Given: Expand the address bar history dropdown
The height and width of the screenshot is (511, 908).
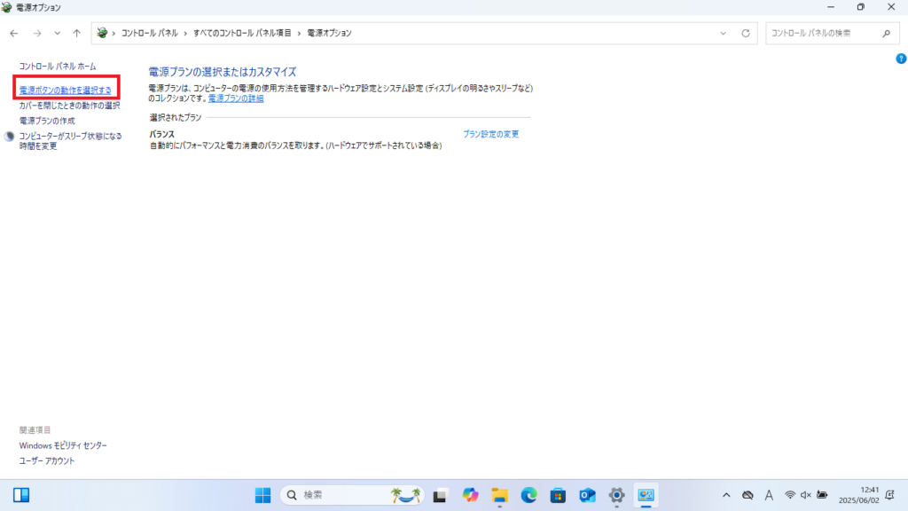Looking at the screenshot, I should [723, 34].
